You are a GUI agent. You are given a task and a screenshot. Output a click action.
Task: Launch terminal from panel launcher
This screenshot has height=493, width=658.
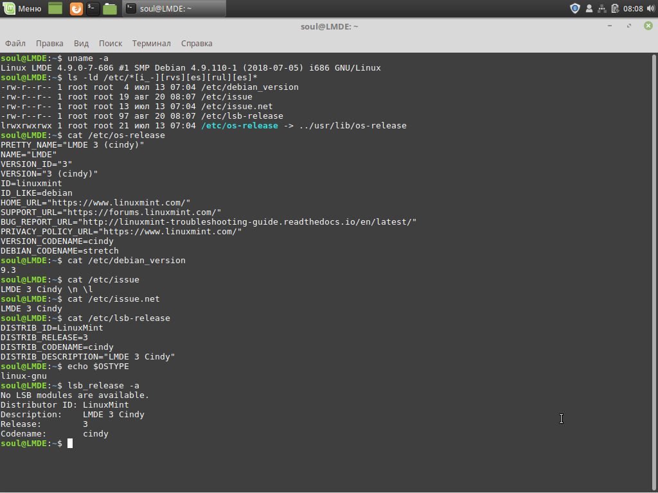93,9
